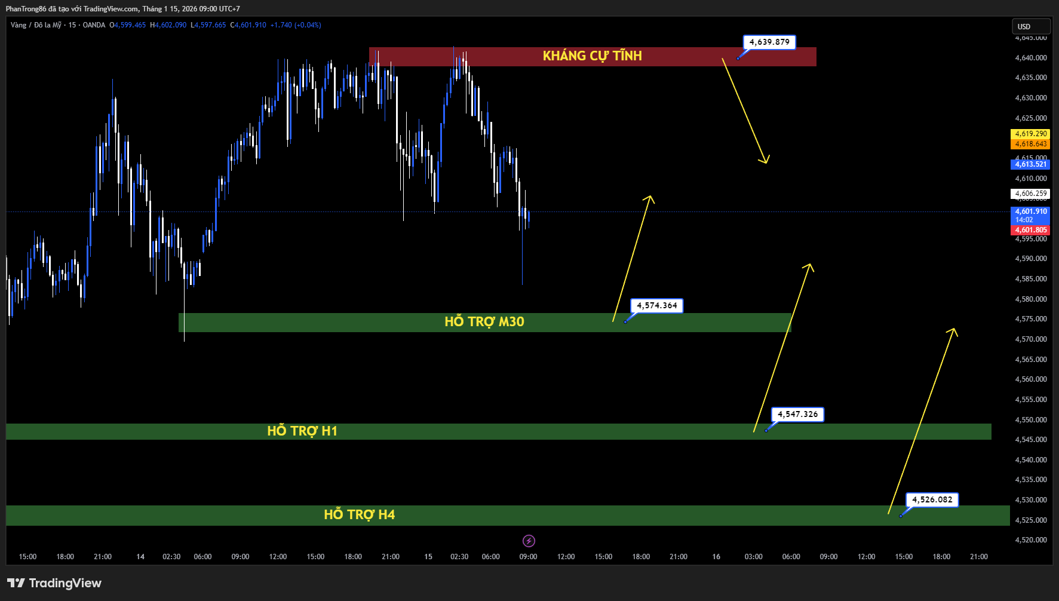Click the date 16 on time axis
Viewport: 1059px width, 601px height.
click(716, 557)
